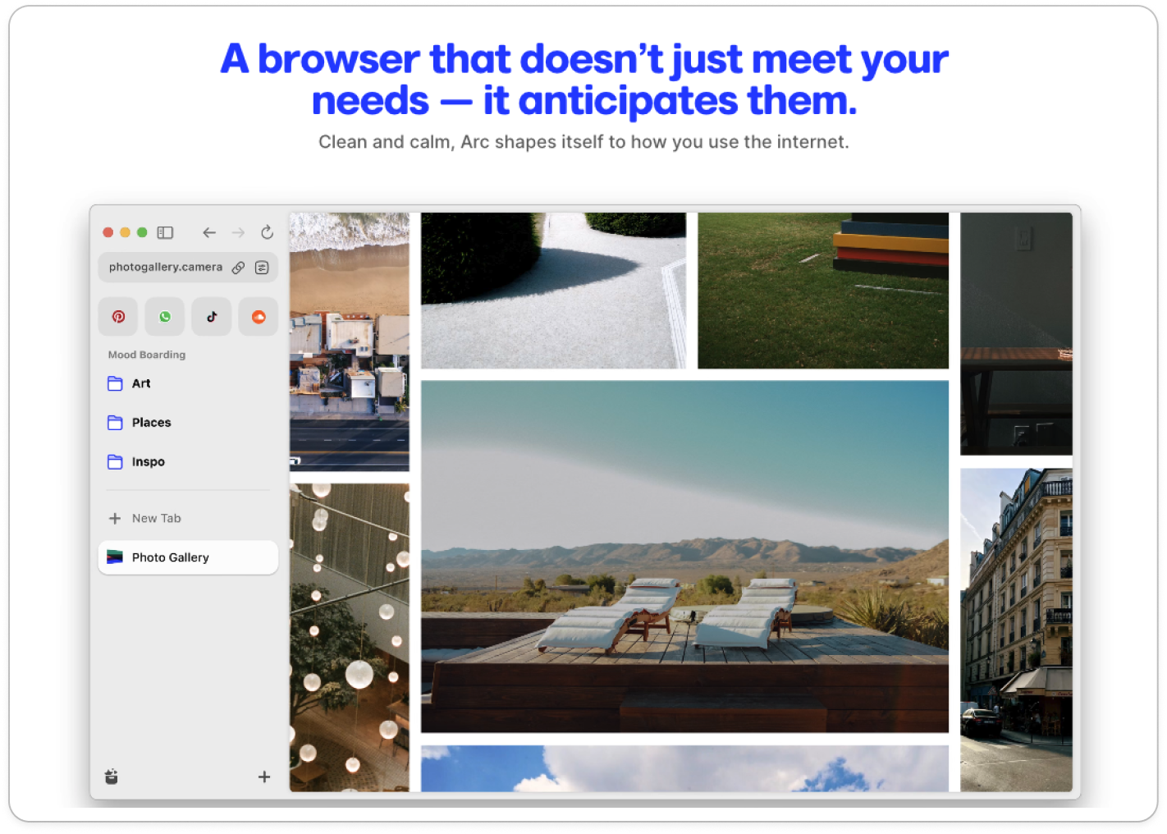Viewport: 1167px width, 834px height.
Task: Click the forward navigation arrow
Action: [x=238, y=232]
